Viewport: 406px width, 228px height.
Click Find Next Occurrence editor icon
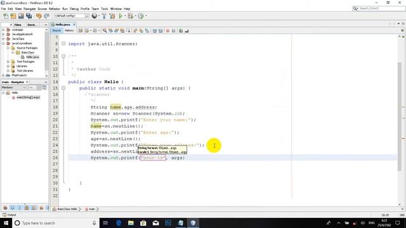(x=117, y=31)
